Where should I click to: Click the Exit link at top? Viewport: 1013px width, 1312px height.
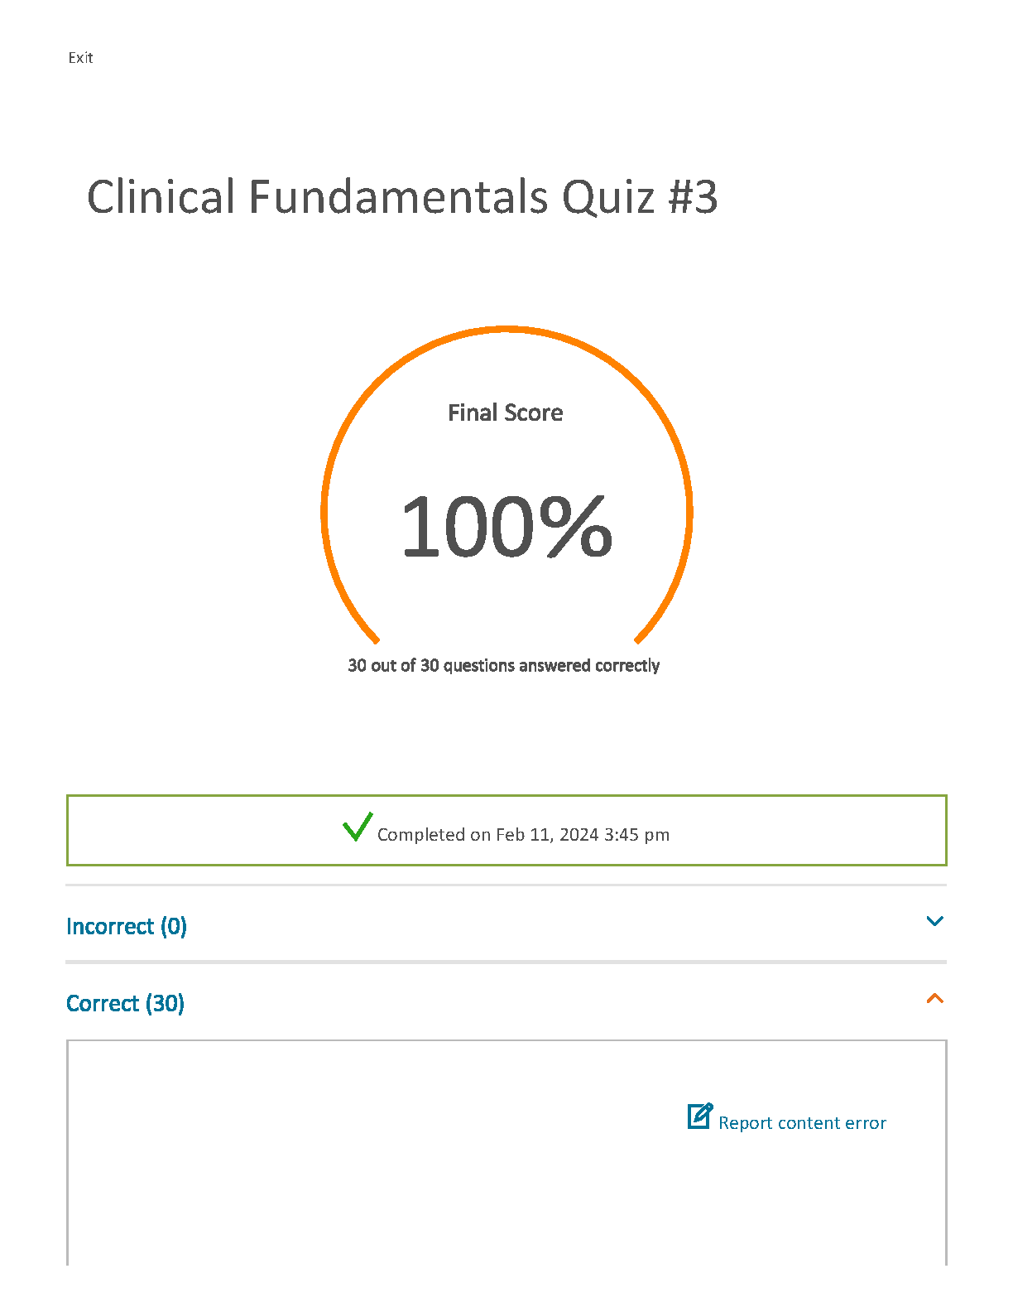point(80,57)
